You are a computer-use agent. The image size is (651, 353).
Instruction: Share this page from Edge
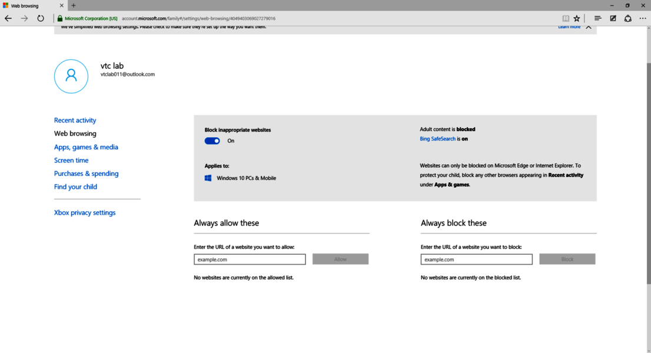(627, 18)
